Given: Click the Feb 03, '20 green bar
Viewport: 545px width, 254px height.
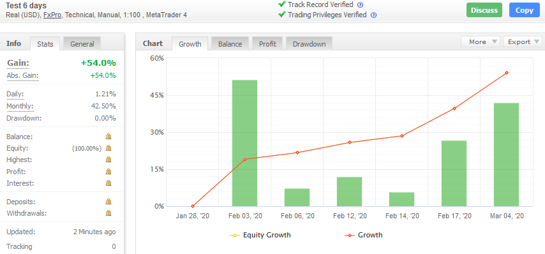Looking at the screenshot, I should (244, 143).
